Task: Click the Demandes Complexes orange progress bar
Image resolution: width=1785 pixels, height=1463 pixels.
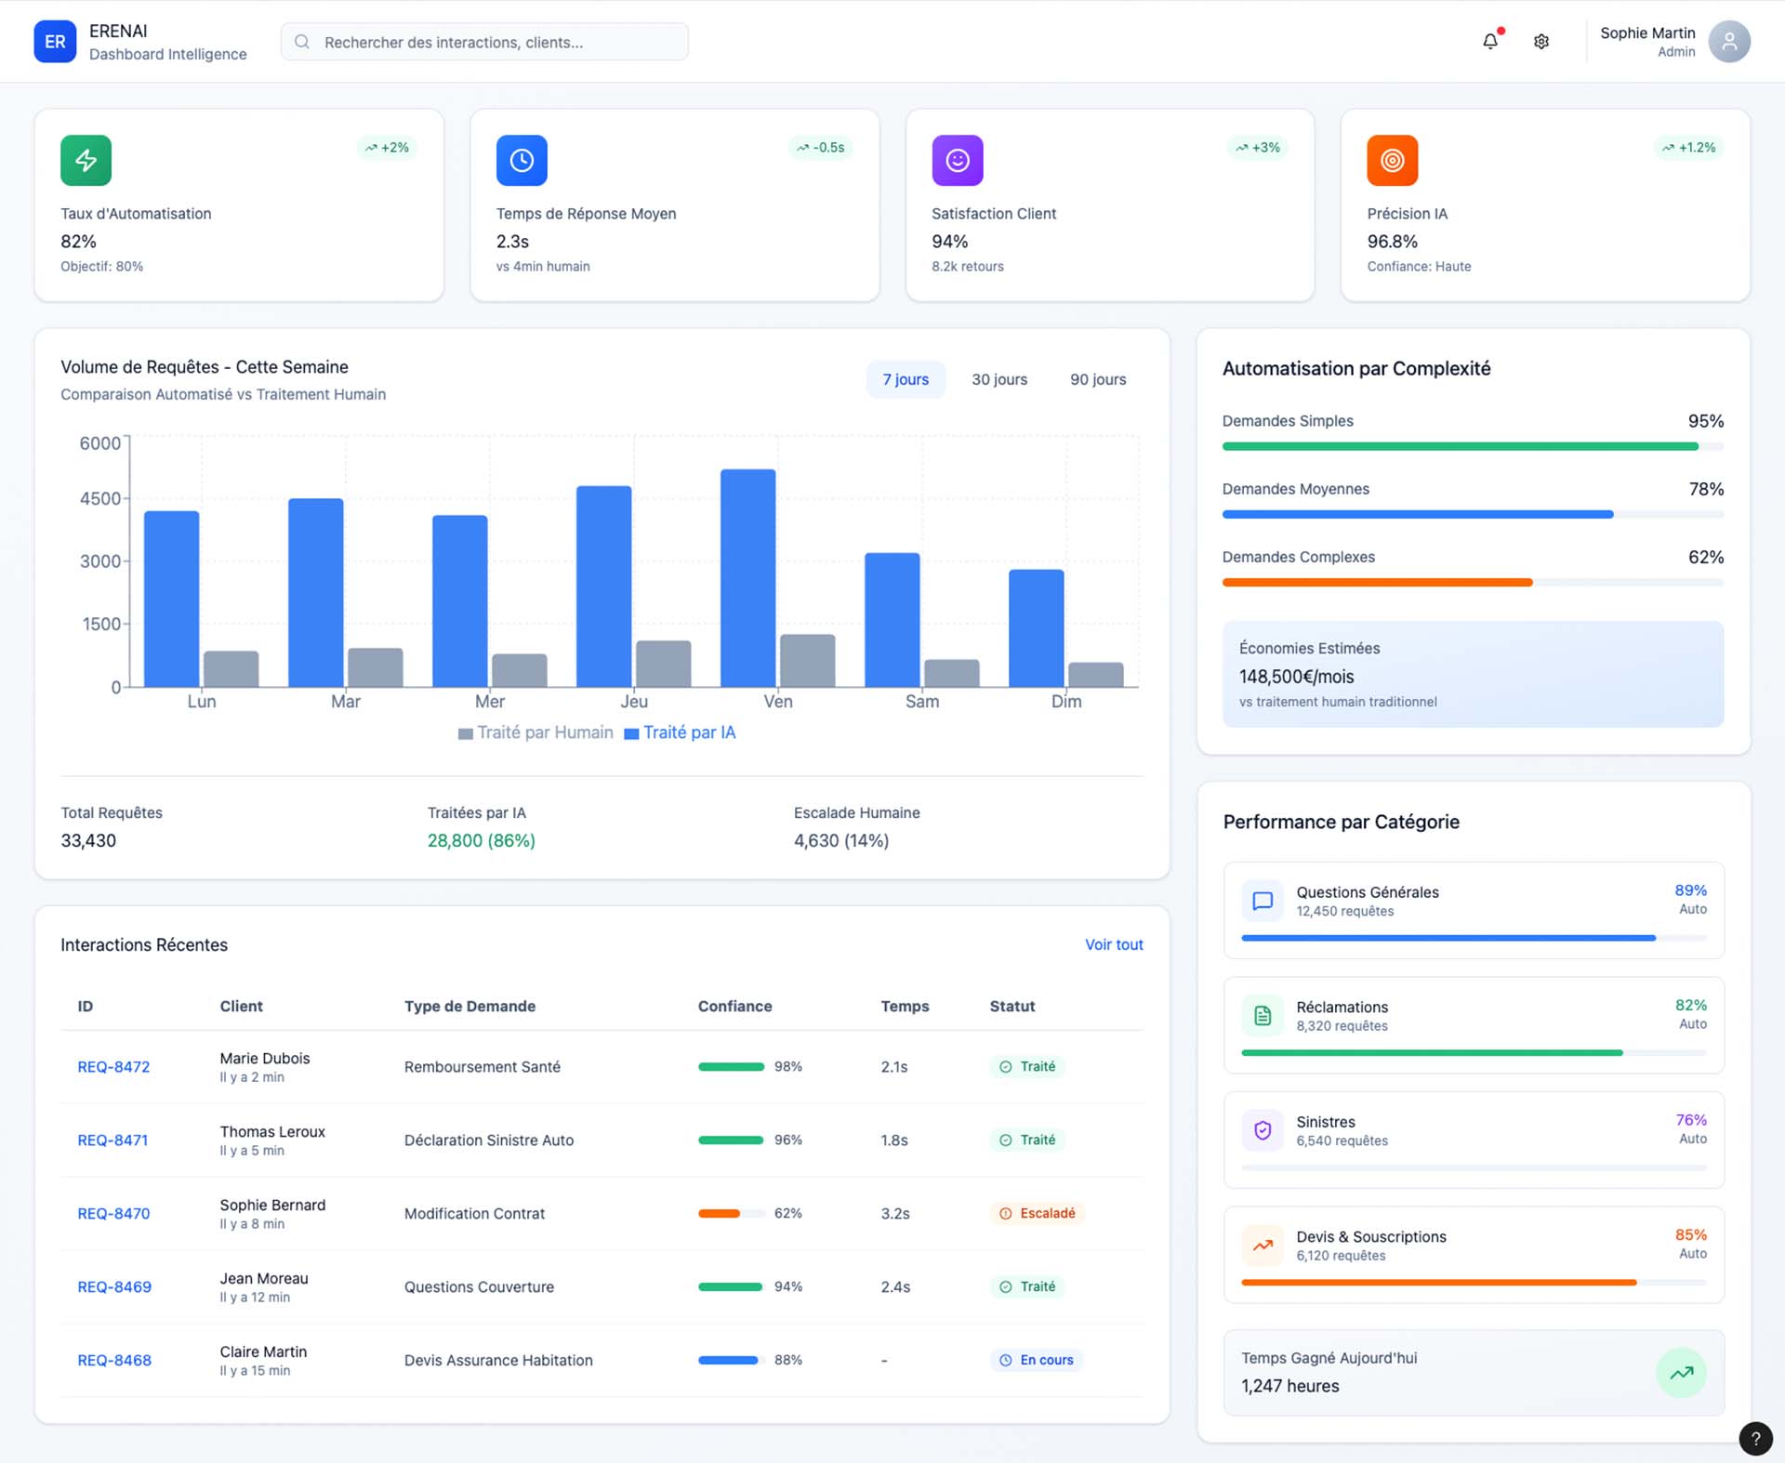Action: tap(1377, 583)
